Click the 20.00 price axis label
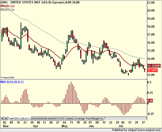Image resolution: width=162 pixels, height=132 pixels. 151,10
